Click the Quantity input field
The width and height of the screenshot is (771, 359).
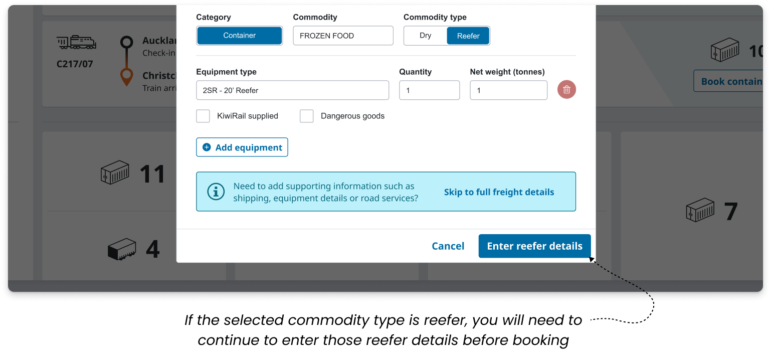tap(429, 90)
